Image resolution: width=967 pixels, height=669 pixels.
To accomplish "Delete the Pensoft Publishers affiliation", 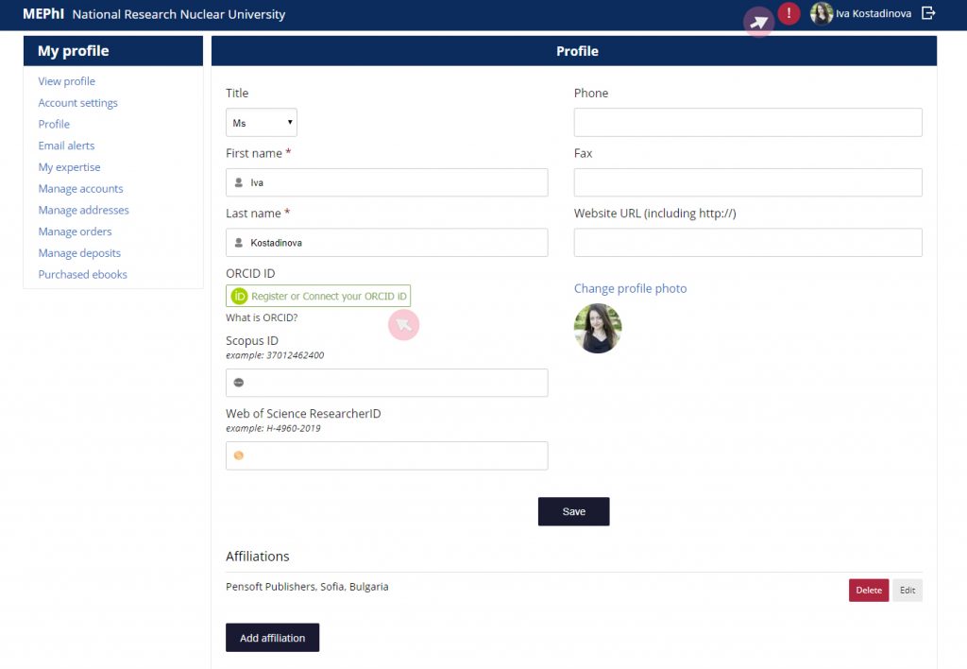I will pos(868,591).
